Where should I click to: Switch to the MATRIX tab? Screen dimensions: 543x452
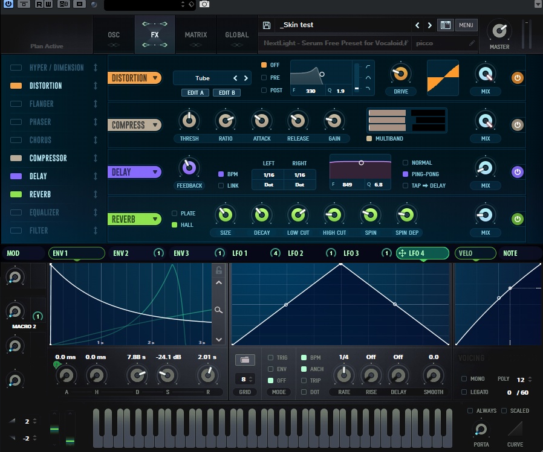(x=195, y=34)
